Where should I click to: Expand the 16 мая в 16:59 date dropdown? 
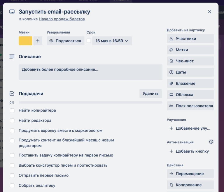tap(112, 41)
